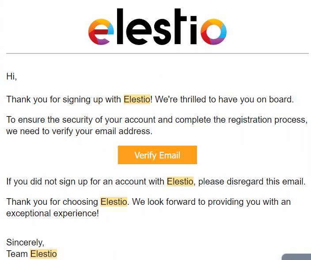Click the 'Hi,' greeting text

click(x=11, y=76)
